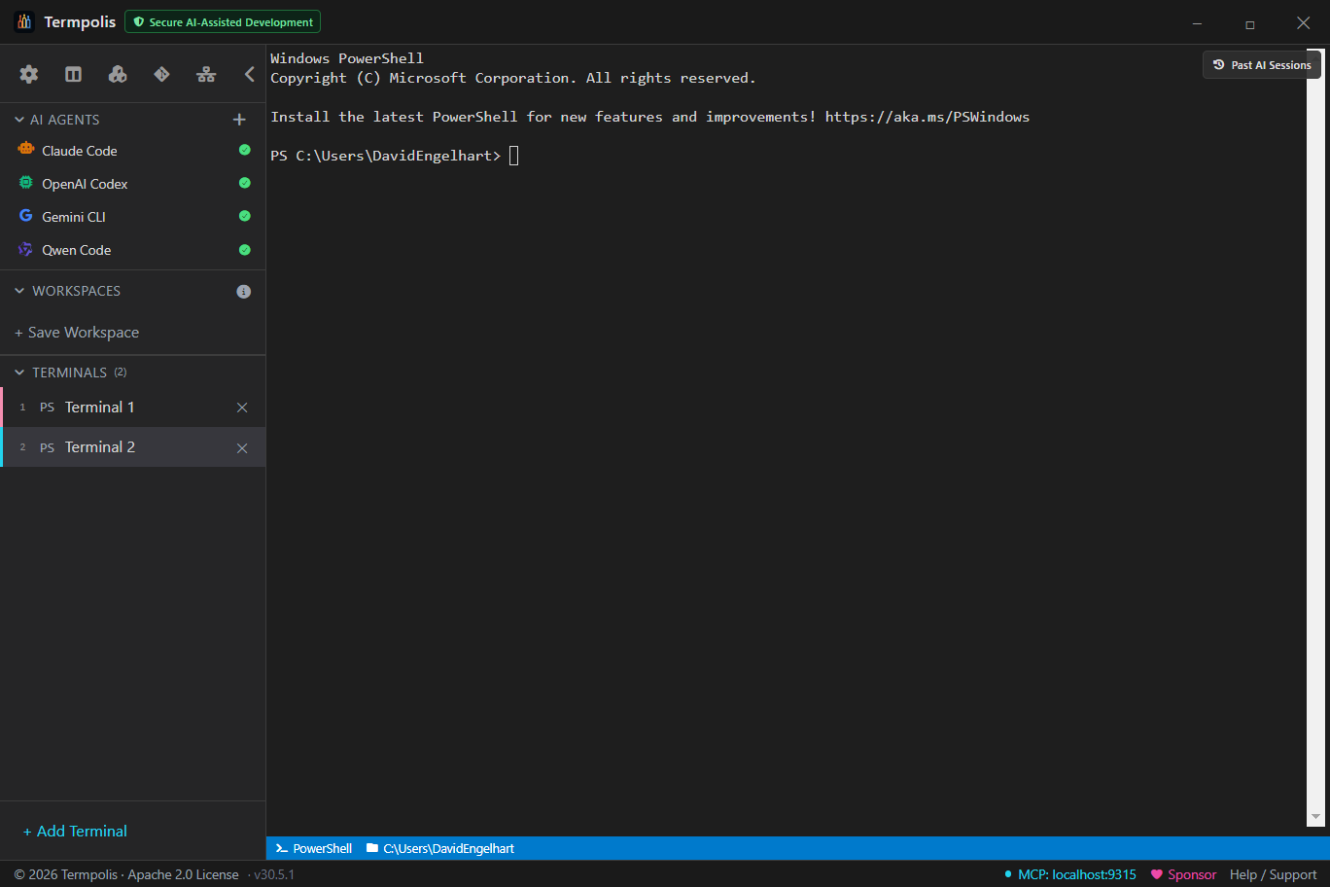Open the settings gear in the sidebar toolbar
Image resolution: width=1330 pixels, height=887 pixels.
[x=29, y=74]
